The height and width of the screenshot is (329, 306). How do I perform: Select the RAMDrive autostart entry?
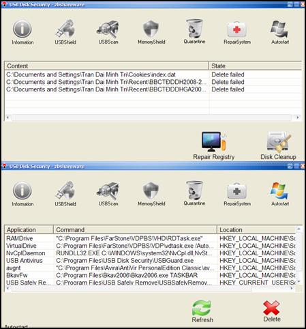pos(150,238)
